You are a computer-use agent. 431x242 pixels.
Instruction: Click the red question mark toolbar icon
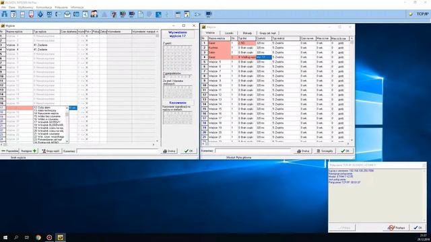pos(114,14)
